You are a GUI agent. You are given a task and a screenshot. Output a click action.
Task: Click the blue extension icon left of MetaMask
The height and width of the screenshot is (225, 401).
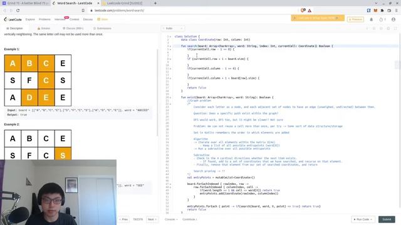pos(369,11)
